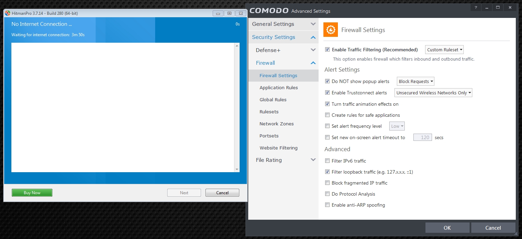
Task: Click the Alert Settings heading
Action: tap(342, 70)
